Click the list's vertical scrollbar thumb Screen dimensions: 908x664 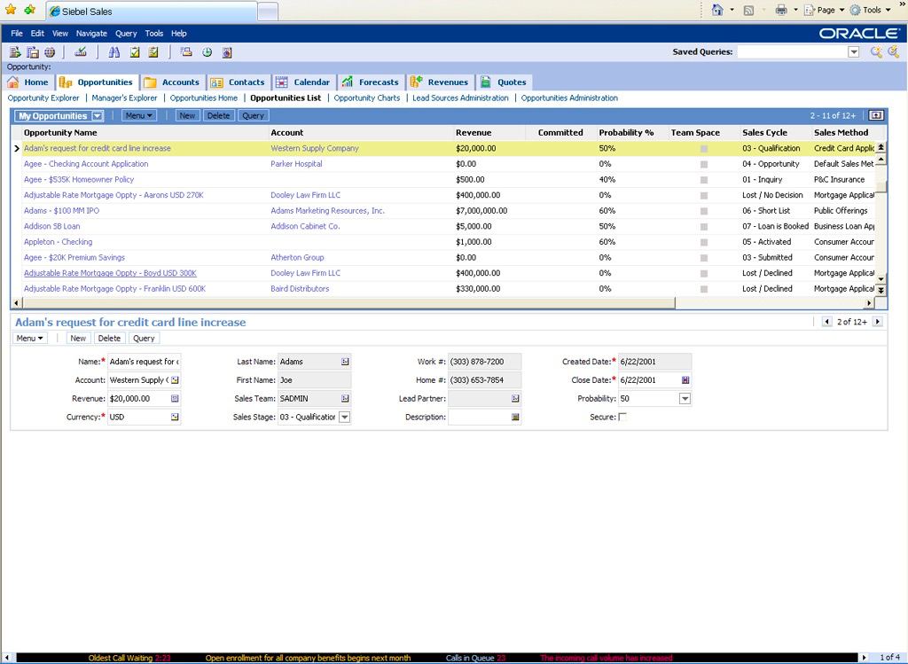point(881,186)
